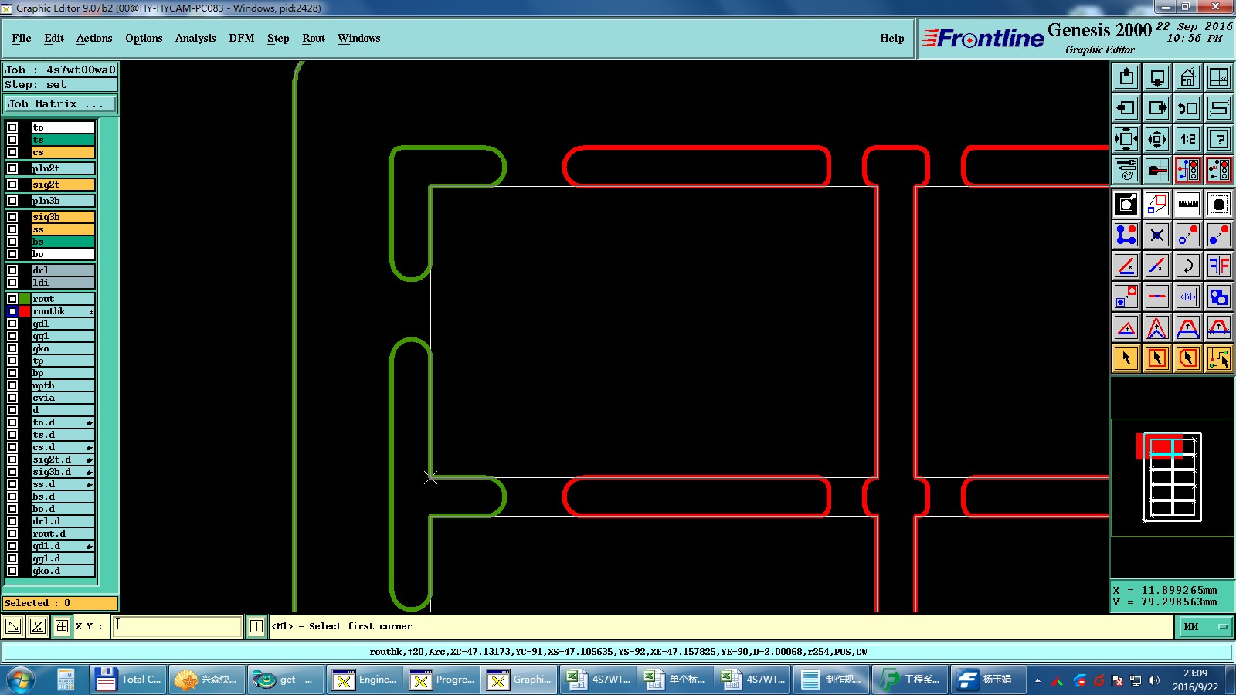Viewport: 1236px width, 695px height.
Task: Select the rectangle selection arrow tool
Action: coord(1157,358)
